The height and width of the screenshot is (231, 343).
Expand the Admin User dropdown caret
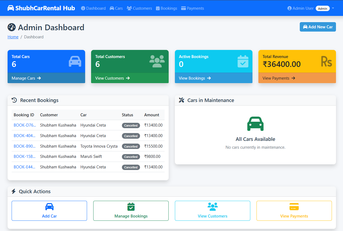point(333,8)
